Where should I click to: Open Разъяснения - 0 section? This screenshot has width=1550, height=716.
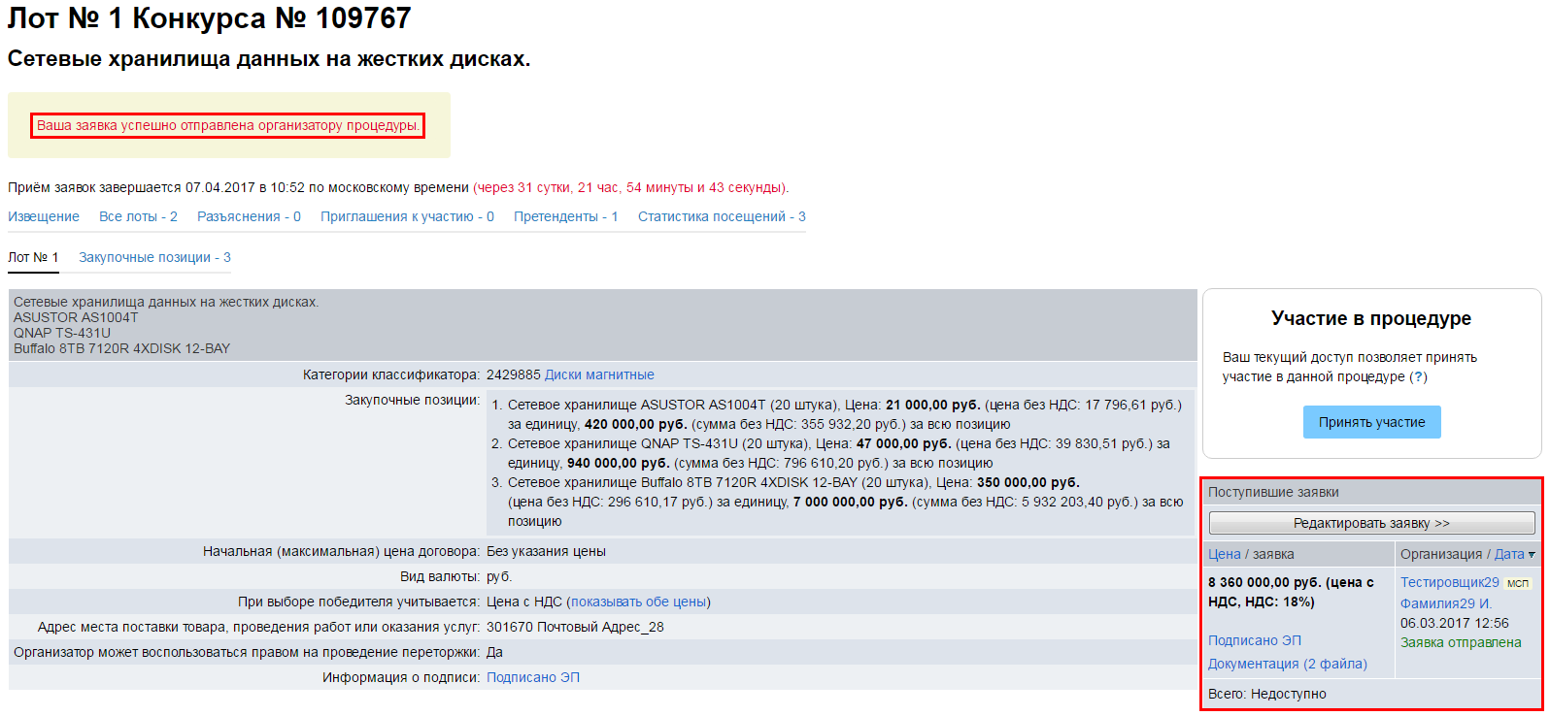pos(249,216)
